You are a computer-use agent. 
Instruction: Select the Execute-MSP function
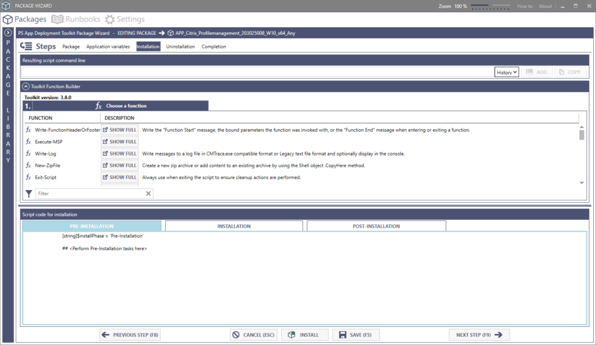click(x=49, y=142)
